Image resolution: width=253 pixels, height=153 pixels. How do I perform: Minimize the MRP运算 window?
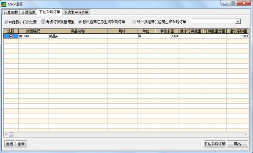click(x=225, y=3)
